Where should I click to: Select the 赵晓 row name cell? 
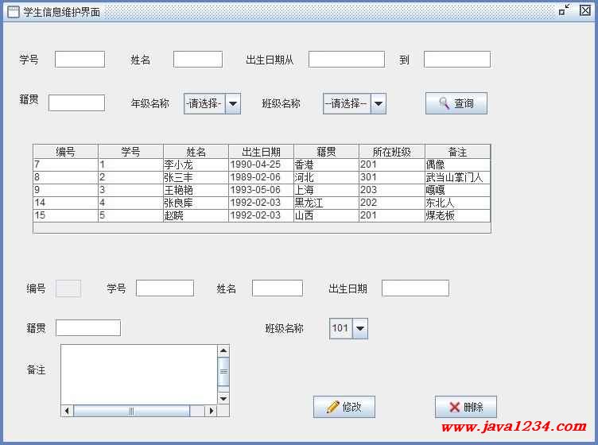coord(196,215)
